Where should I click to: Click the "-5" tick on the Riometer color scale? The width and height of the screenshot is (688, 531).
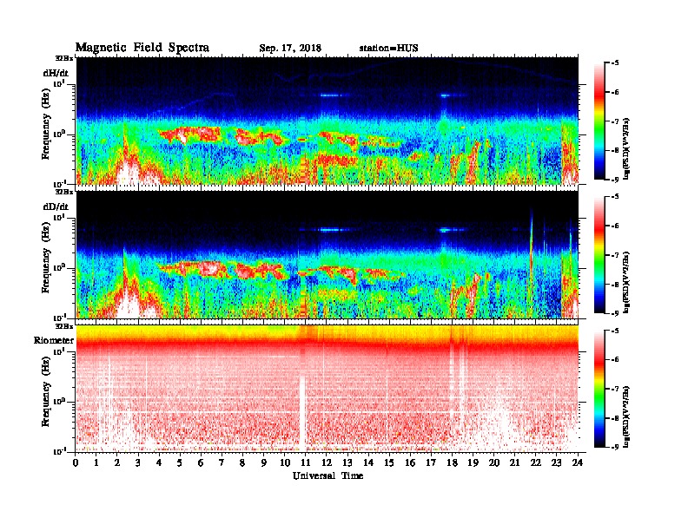tap(616, 331)
